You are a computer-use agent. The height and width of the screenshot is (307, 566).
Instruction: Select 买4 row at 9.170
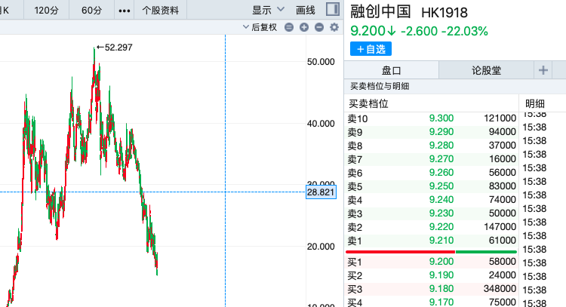432,302
